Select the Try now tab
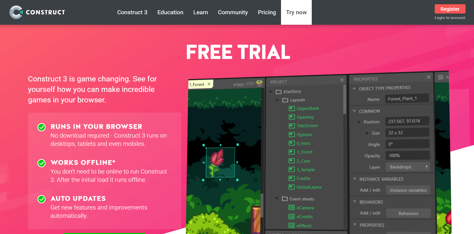474x234 pixels. pyautogui.click(x=296, y=12)
